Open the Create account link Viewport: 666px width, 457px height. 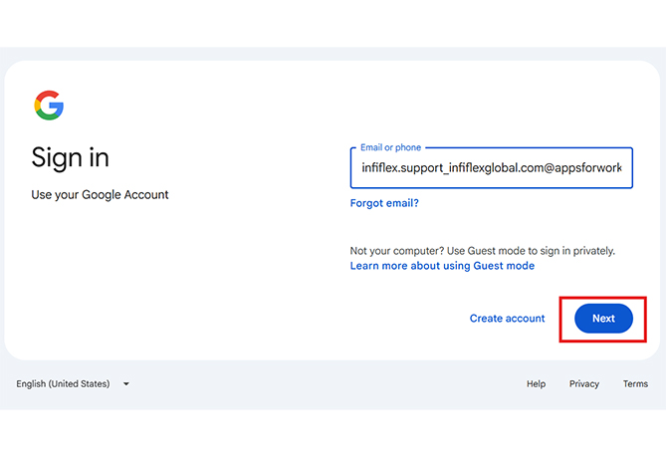pos(507,319)
